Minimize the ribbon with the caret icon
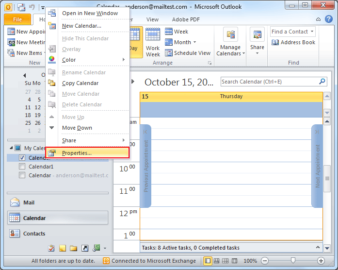The height and width of the screenshot is (270, 338). pos(318,19)
